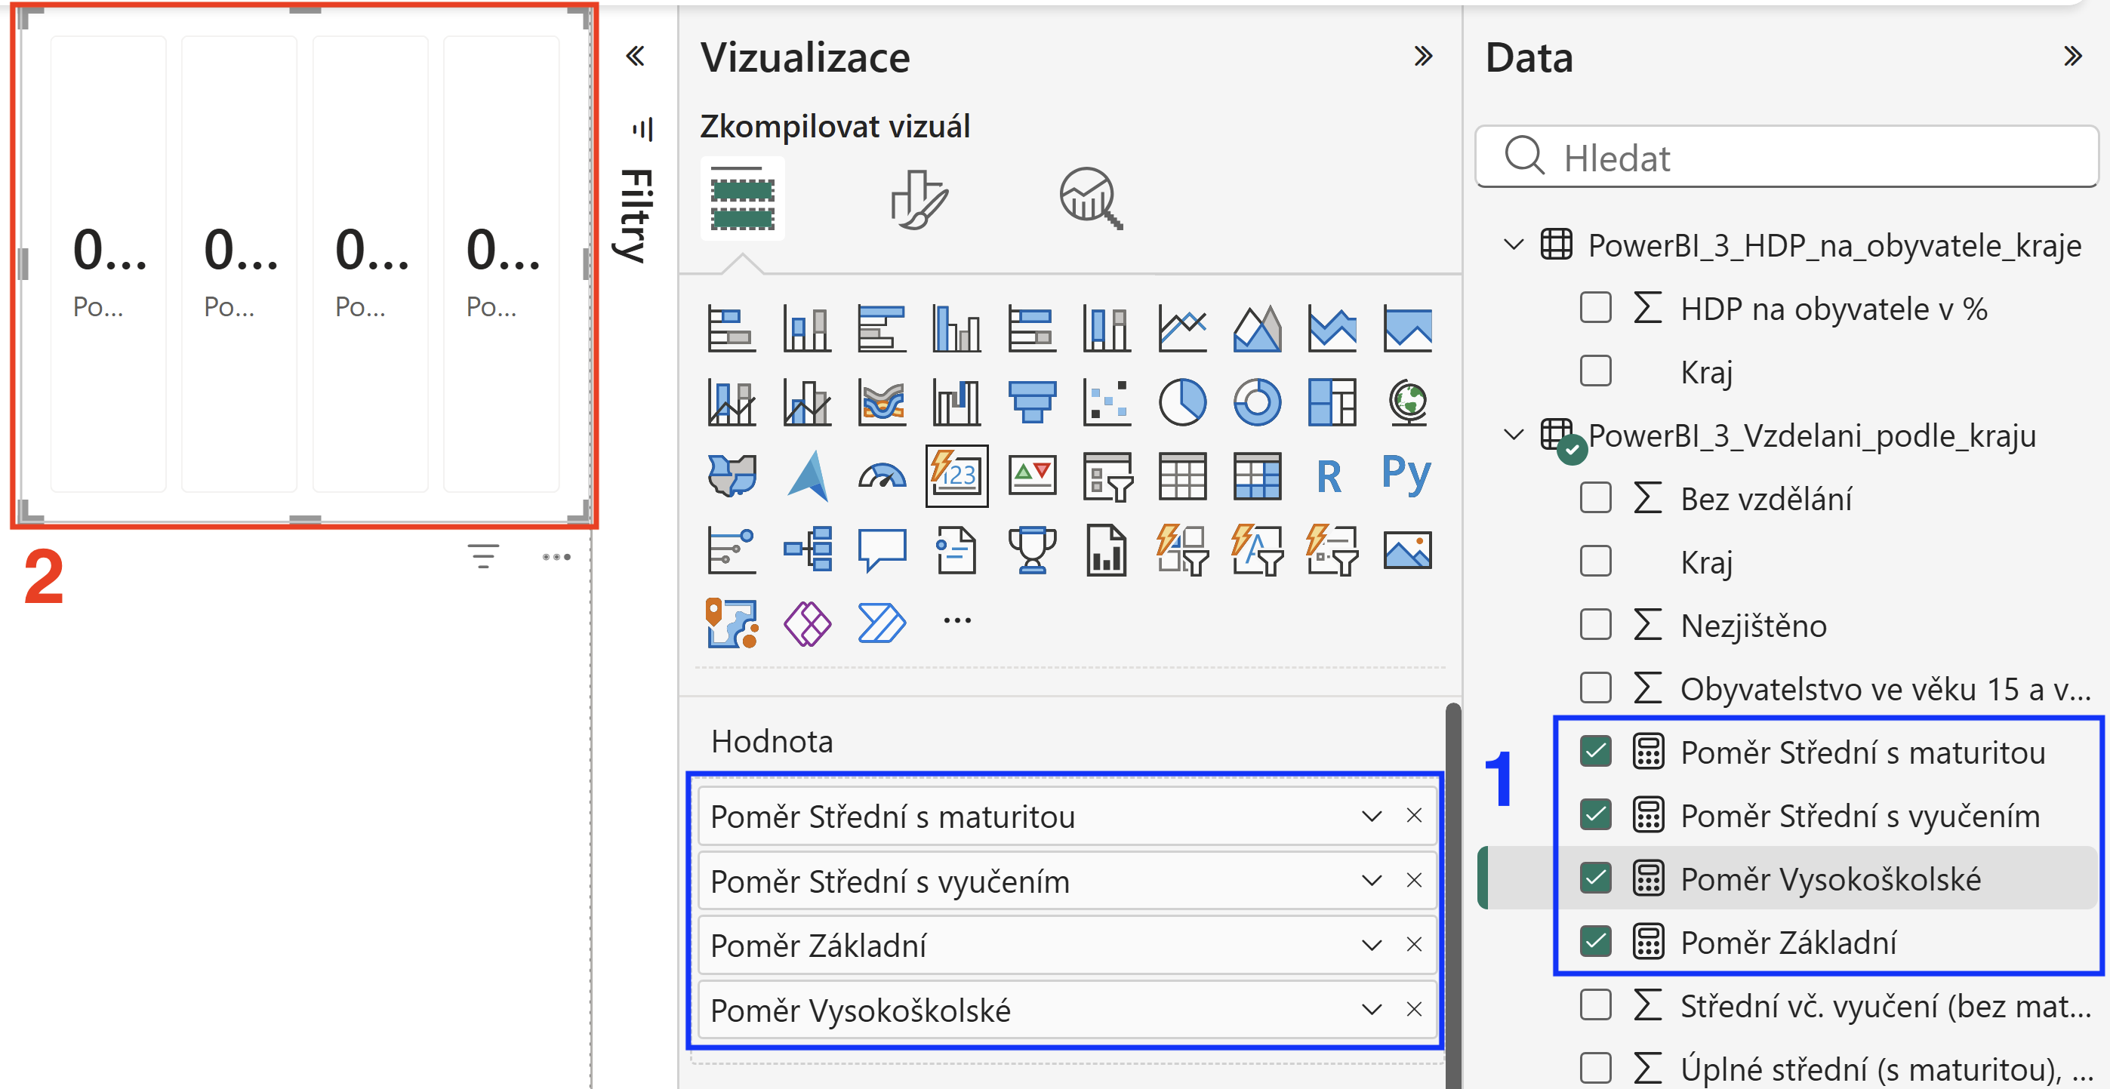Open dropdown for Poměr Vysokoškolské value
Image resolution: width=2110 pixels, height=1089 pixels.
click(1371, 1010)
